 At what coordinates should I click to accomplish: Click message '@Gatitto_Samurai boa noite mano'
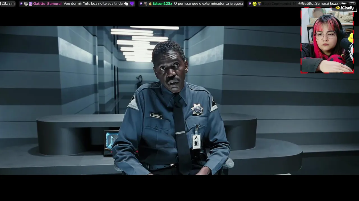(327, 4)
